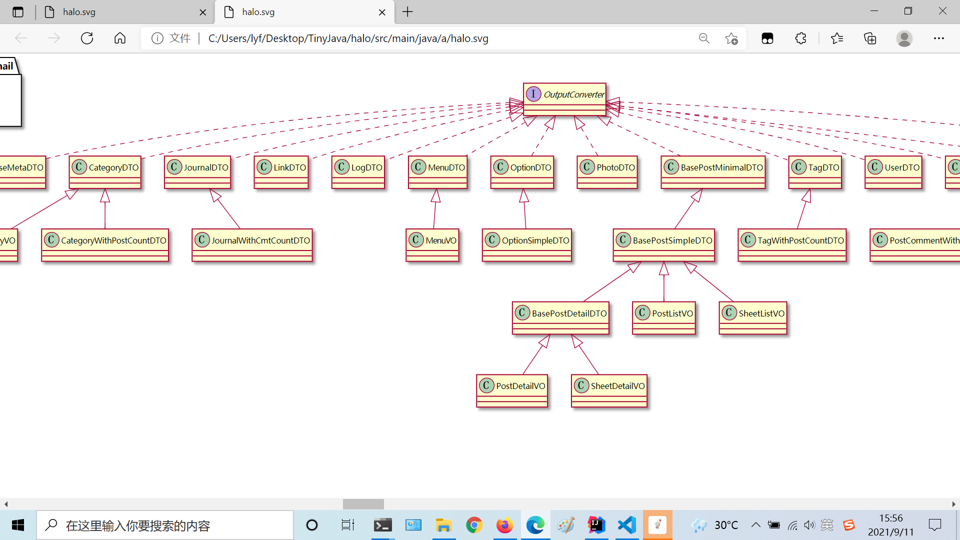Screen dimensions: 960x540
Task: Open the Windows Start menu
Action: pos(18,525)
